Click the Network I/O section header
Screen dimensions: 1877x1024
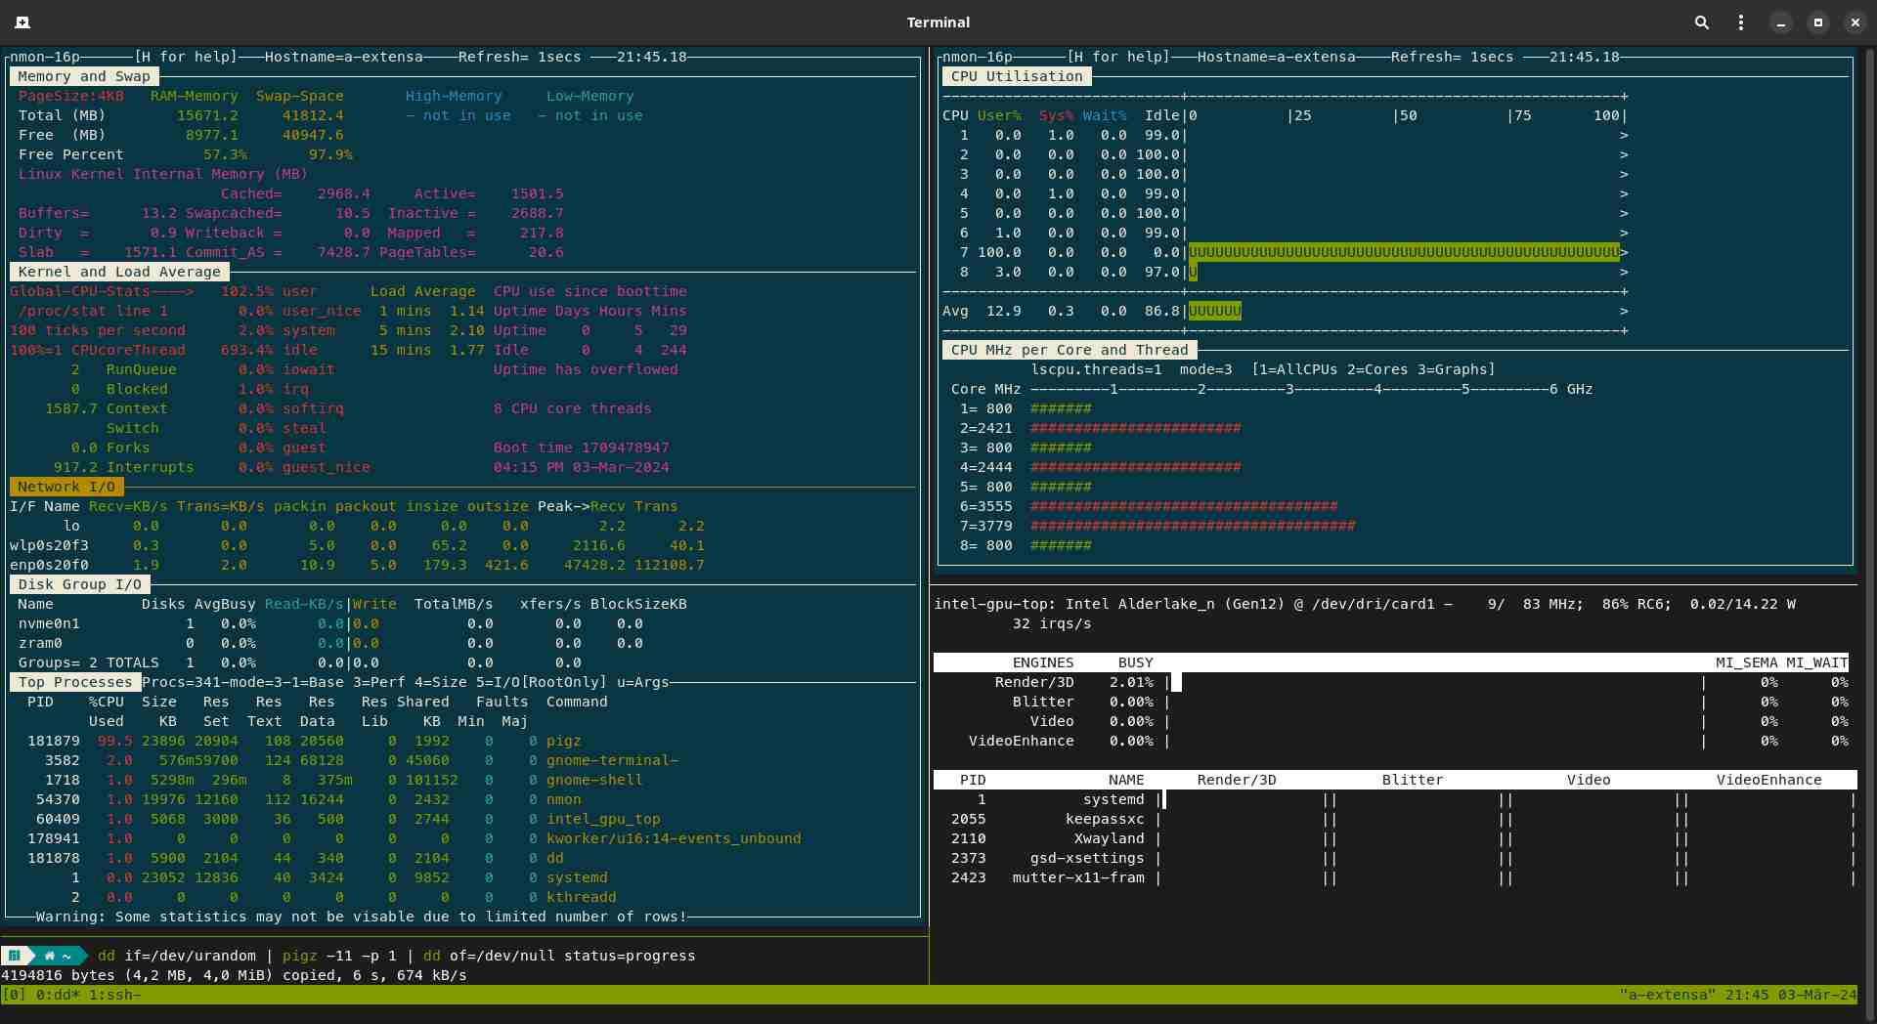(66, 487)
